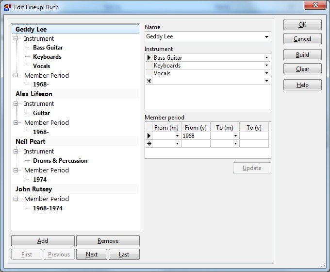Select Neil Peart in the lineup tree

(x=76, y=141)
